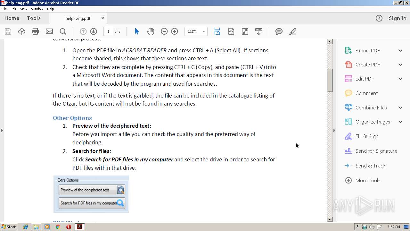Click the Save file icon
Image resolution: width=410 pixels, height=231 pixels.
[x=8, y=31]
